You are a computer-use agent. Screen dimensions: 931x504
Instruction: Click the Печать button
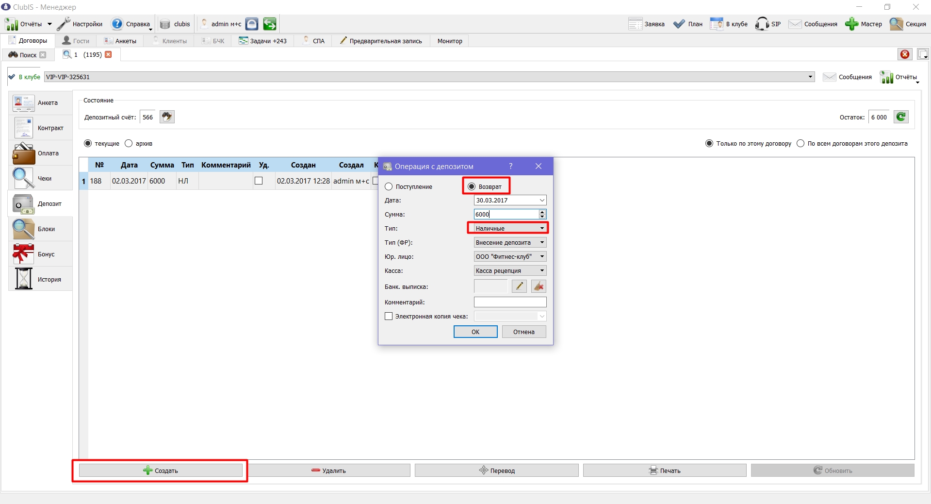pos(665,470)
